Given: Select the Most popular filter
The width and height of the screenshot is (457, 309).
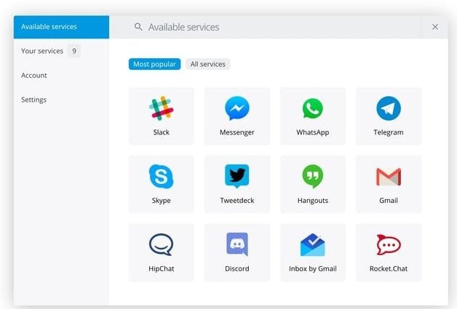Looking at the screenshot, I should [x=154, y=64].
